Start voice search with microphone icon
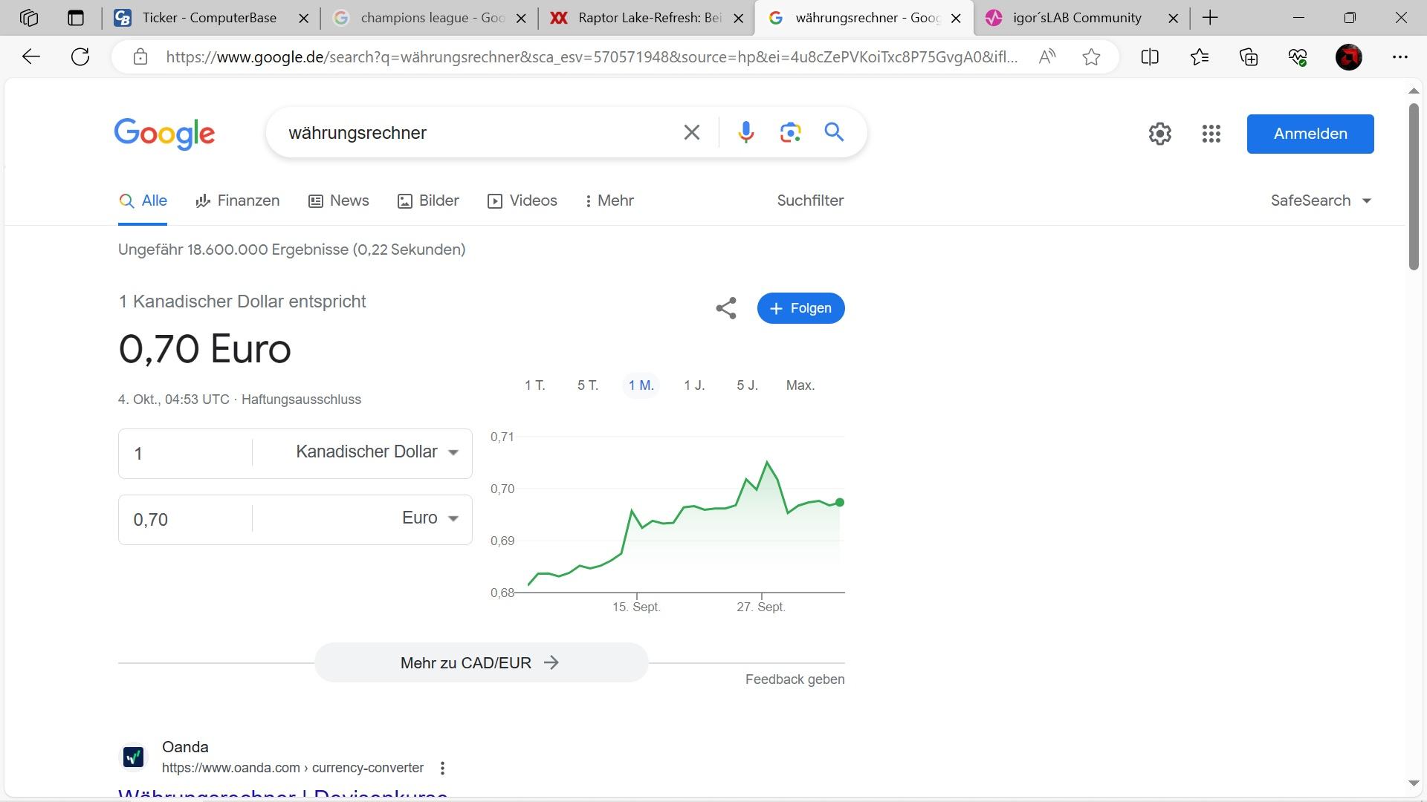Viewport: 1427px width, 802px height. 745,133
